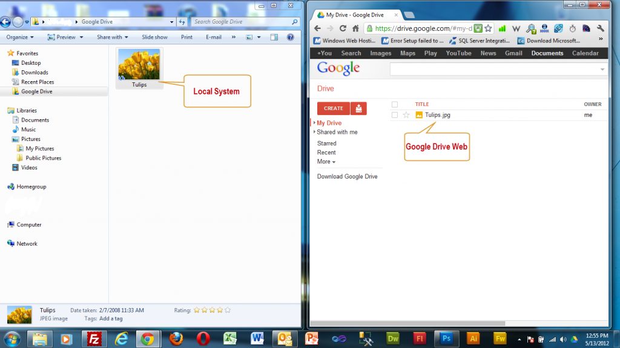Open the Preview dropdown arrow
The width and height of the screenshot is (620, 348).
point(82,37)
